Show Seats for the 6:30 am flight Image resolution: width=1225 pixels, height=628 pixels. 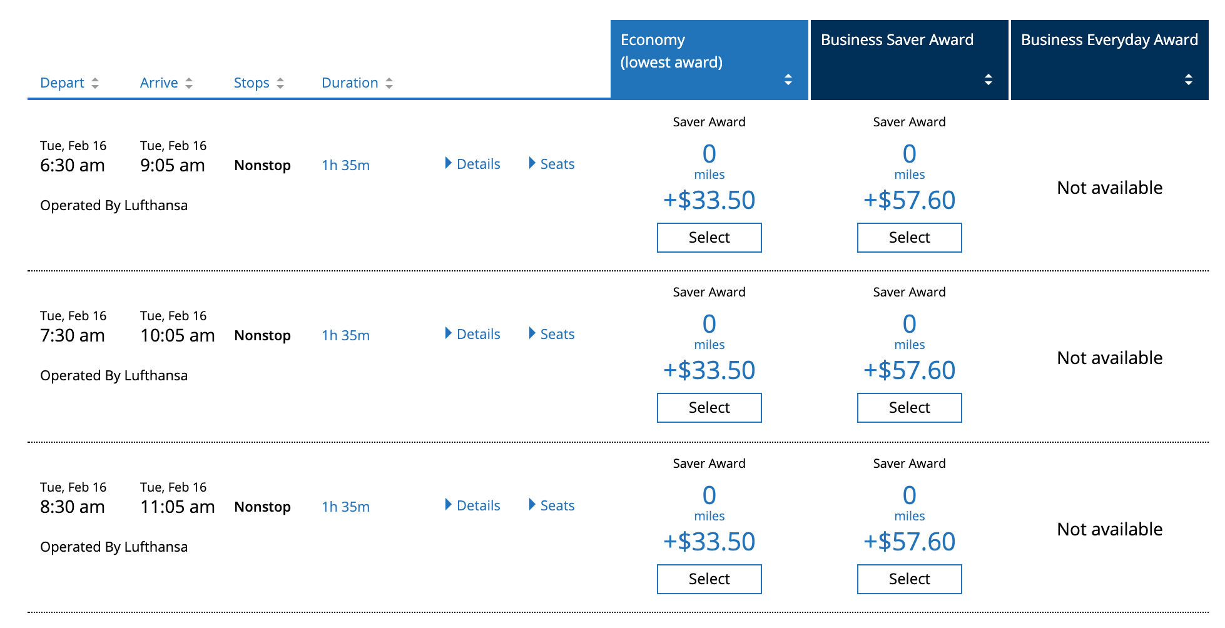click(551, 164)
